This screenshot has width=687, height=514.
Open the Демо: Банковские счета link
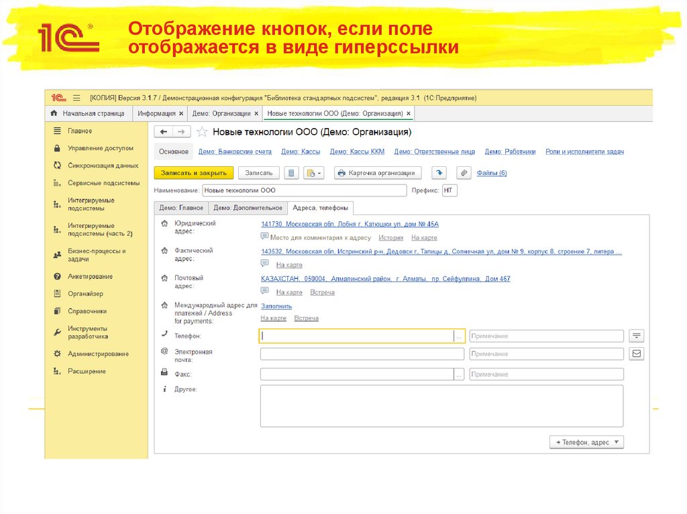[x=235, y=152]
